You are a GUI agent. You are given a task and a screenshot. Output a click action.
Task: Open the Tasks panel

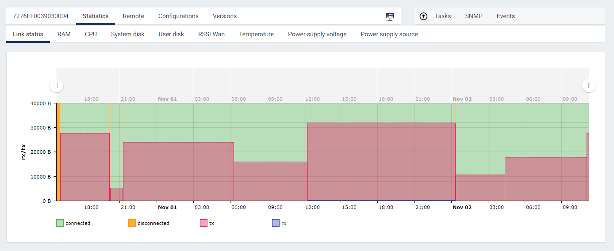pos(442,16)
